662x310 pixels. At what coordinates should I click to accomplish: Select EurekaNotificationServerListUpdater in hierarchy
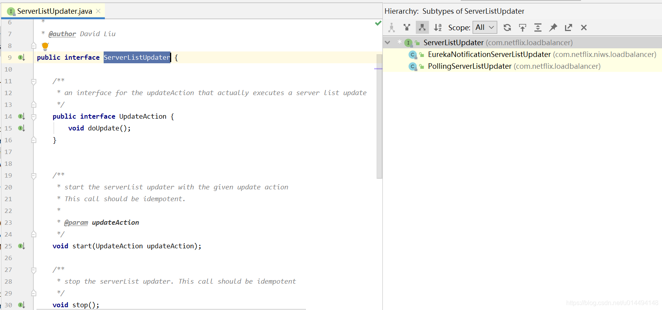(x=522, y=54)
